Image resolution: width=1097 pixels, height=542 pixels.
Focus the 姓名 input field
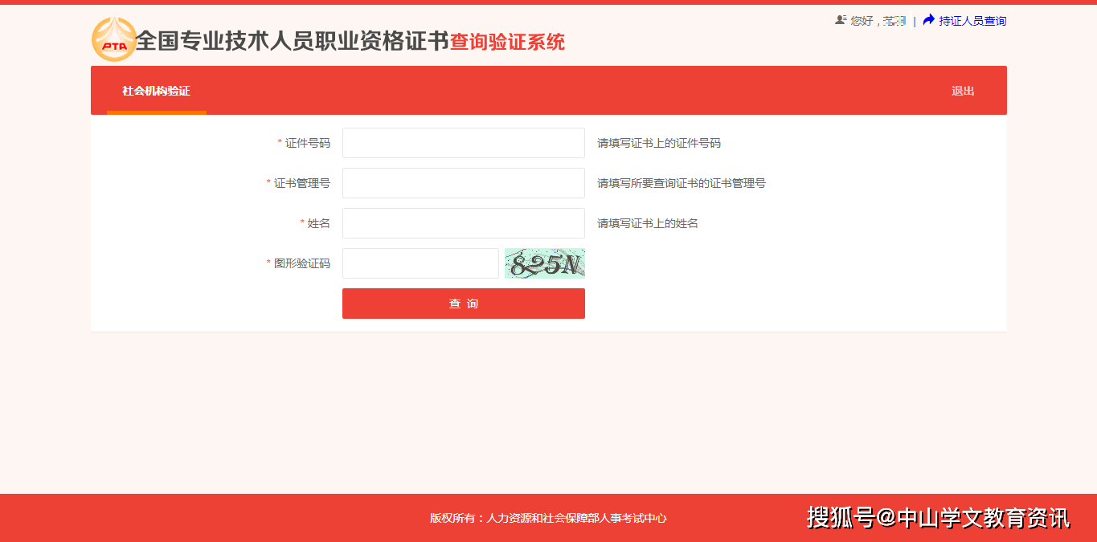coord(464,223)
